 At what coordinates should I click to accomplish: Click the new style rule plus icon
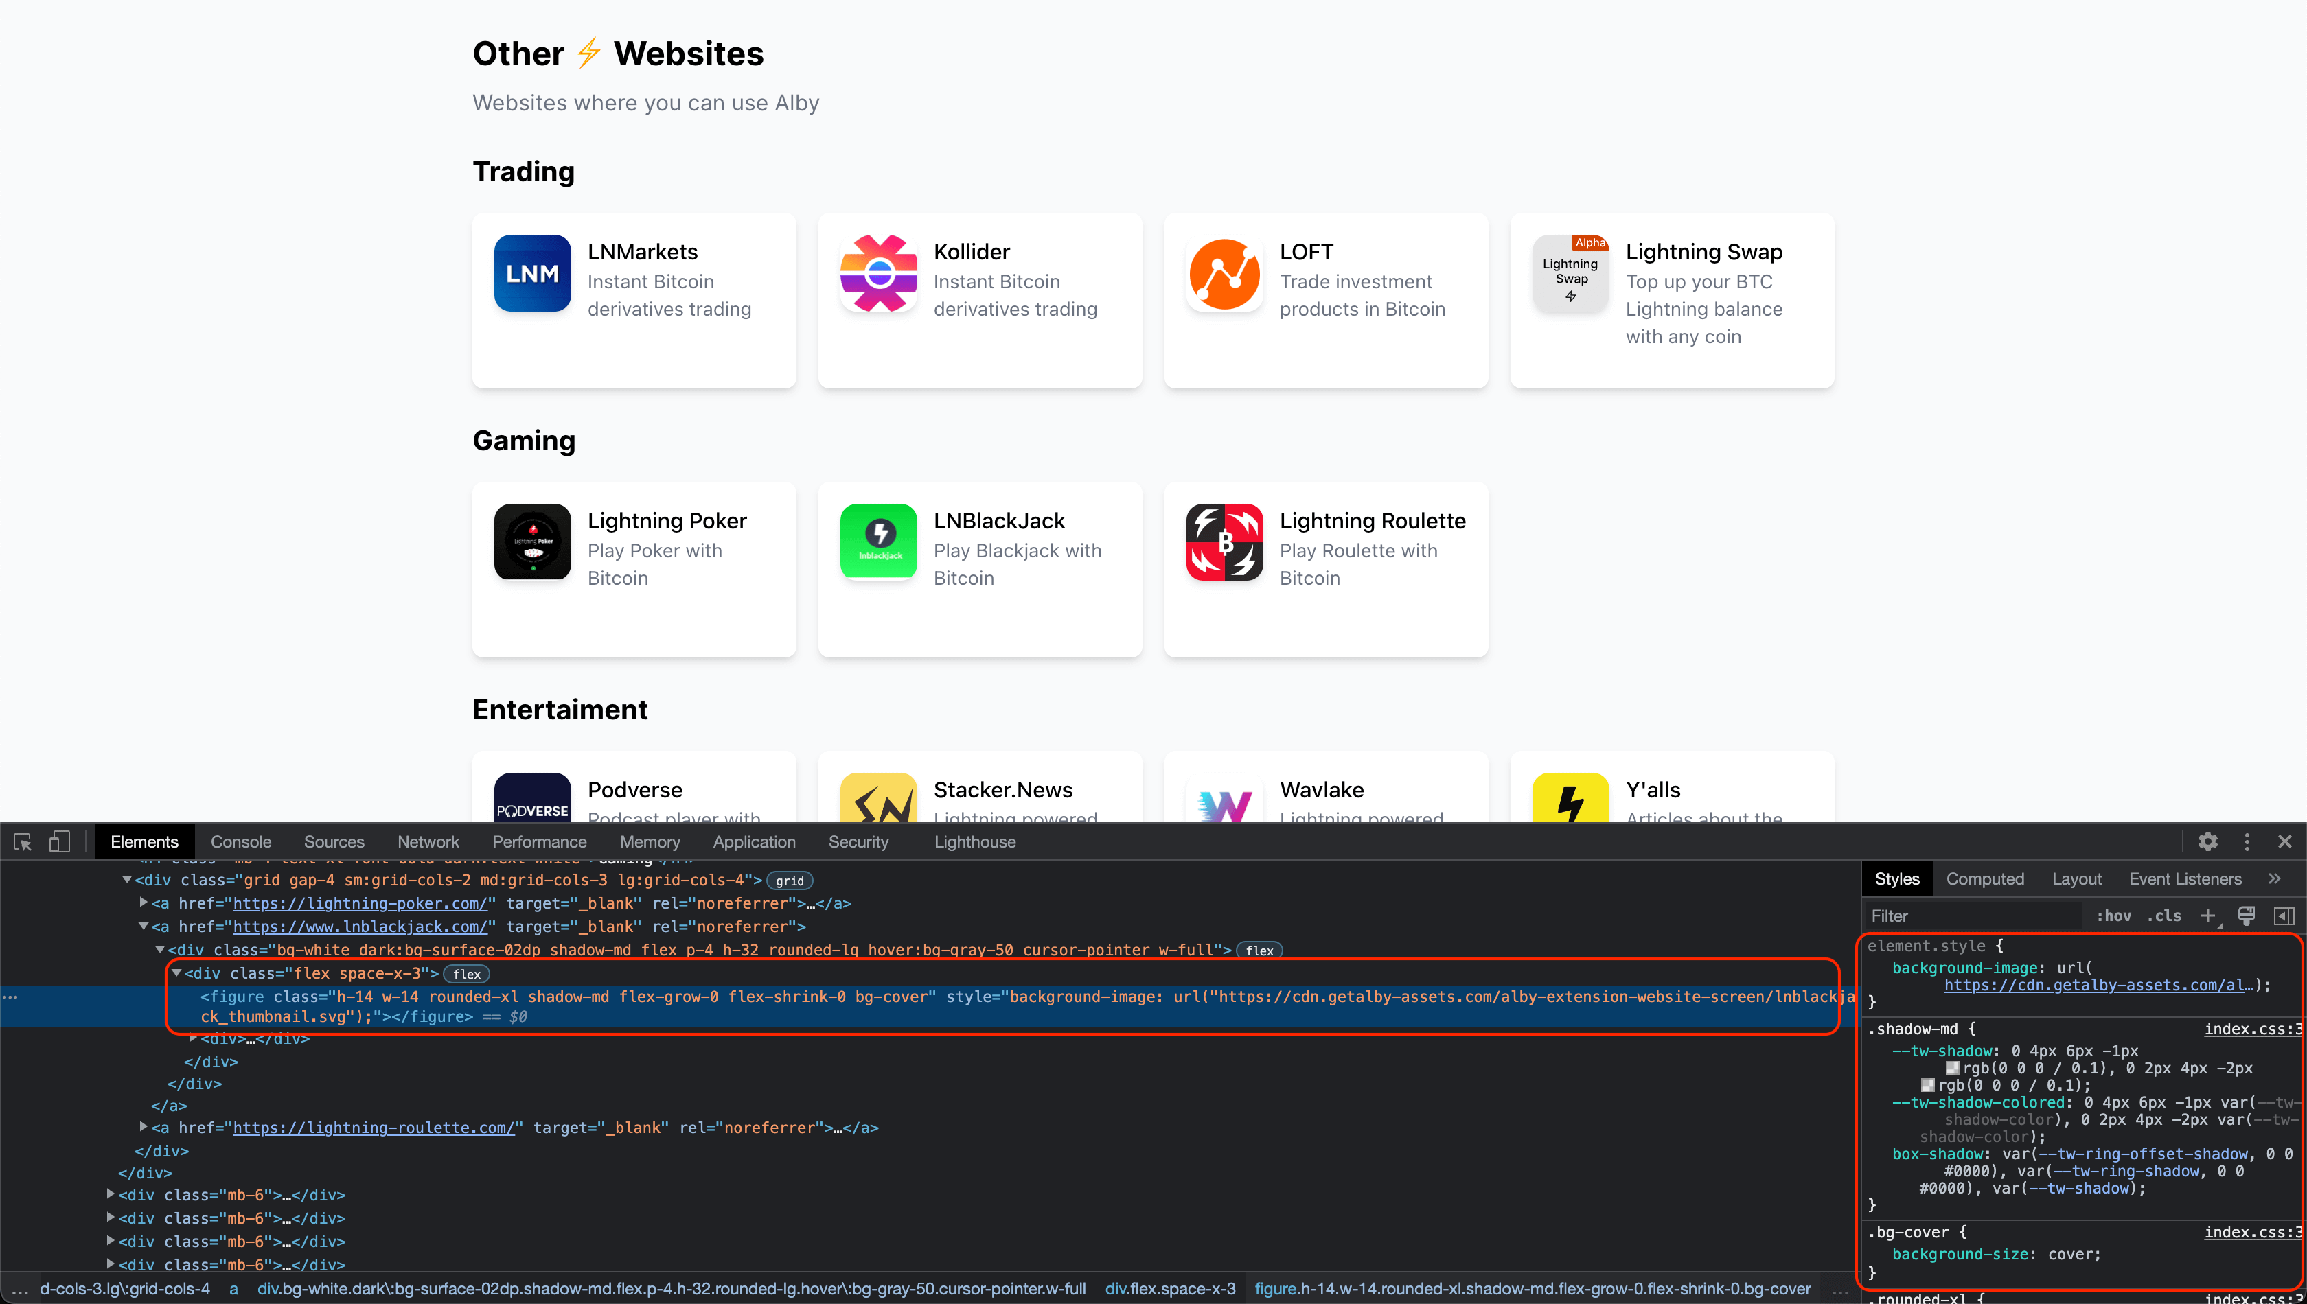click(2208, 916)
